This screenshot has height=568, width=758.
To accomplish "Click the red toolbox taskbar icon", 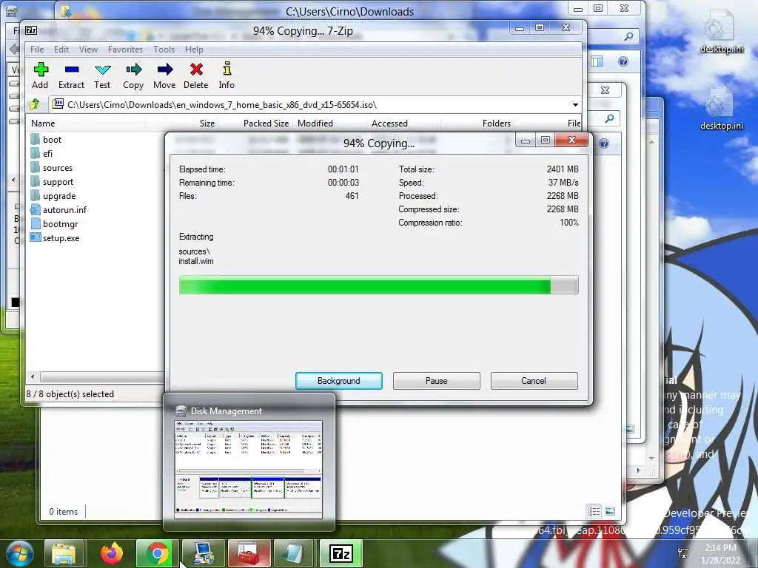I will coord(249,553).
